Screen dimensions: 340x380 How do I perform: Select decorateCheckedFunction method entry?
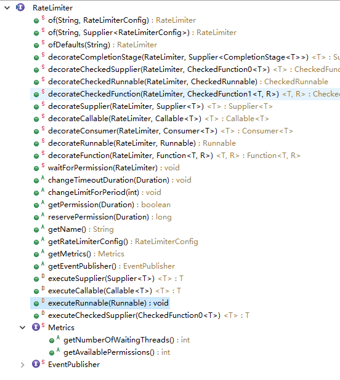(x=185, y=94)
